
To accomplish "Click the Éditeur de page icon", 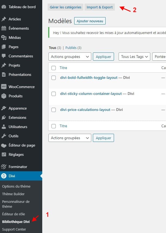I will point(4,145).
